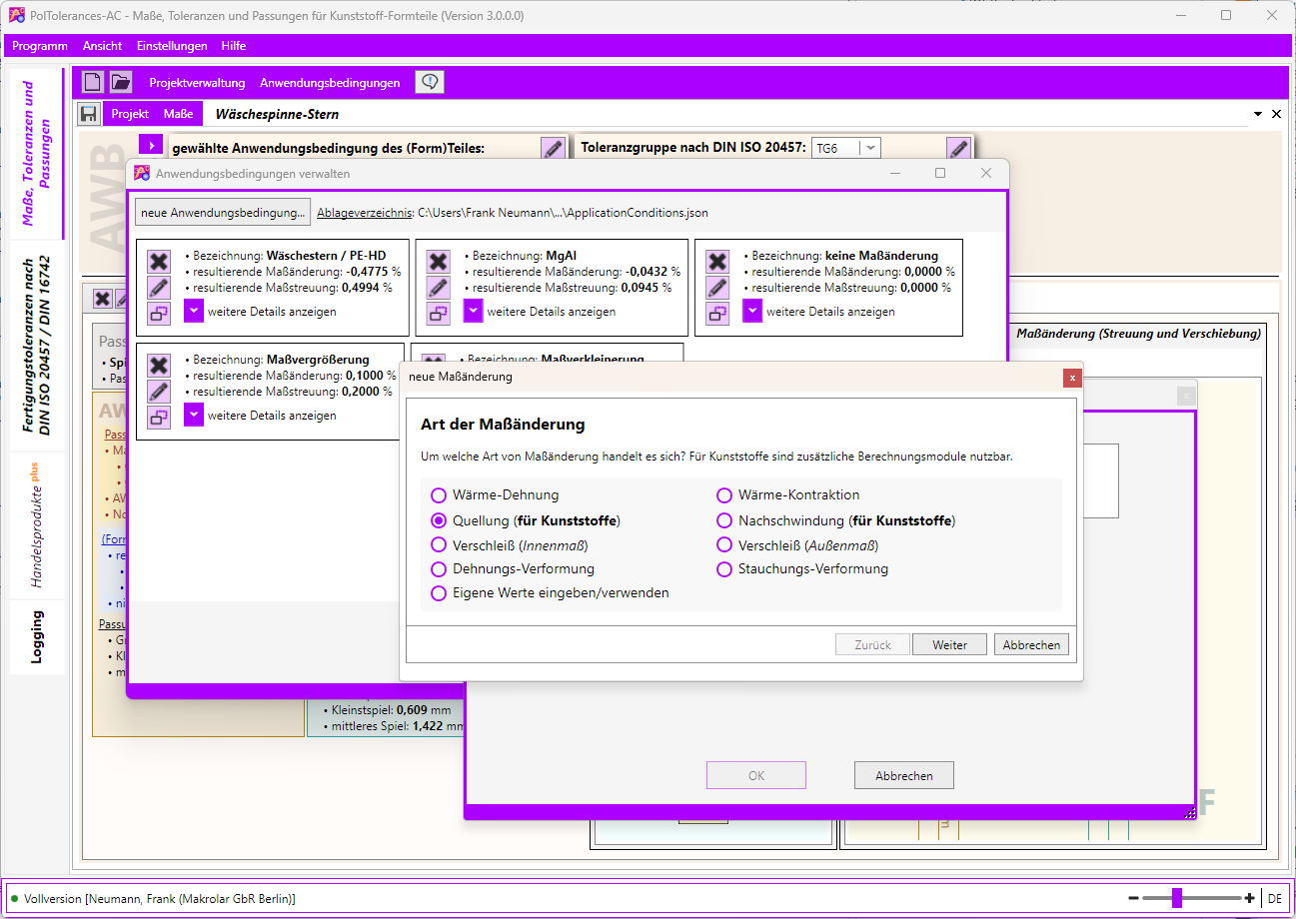This screenshot has width=1296, height=919.
Task: Open Anwendungsbedingungen in the toolbar
Action: [x=330, y=83]
